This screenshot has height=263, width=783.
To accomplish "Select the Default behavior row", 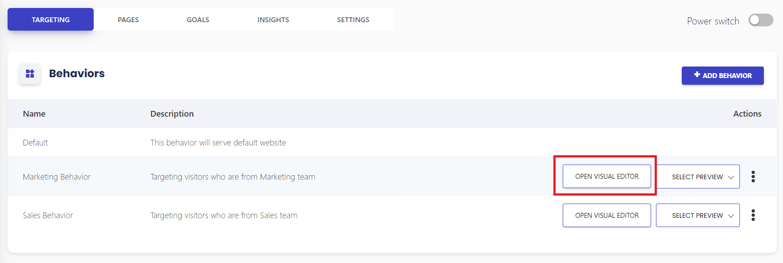I will pyautogui.click(x=392, y=142).
